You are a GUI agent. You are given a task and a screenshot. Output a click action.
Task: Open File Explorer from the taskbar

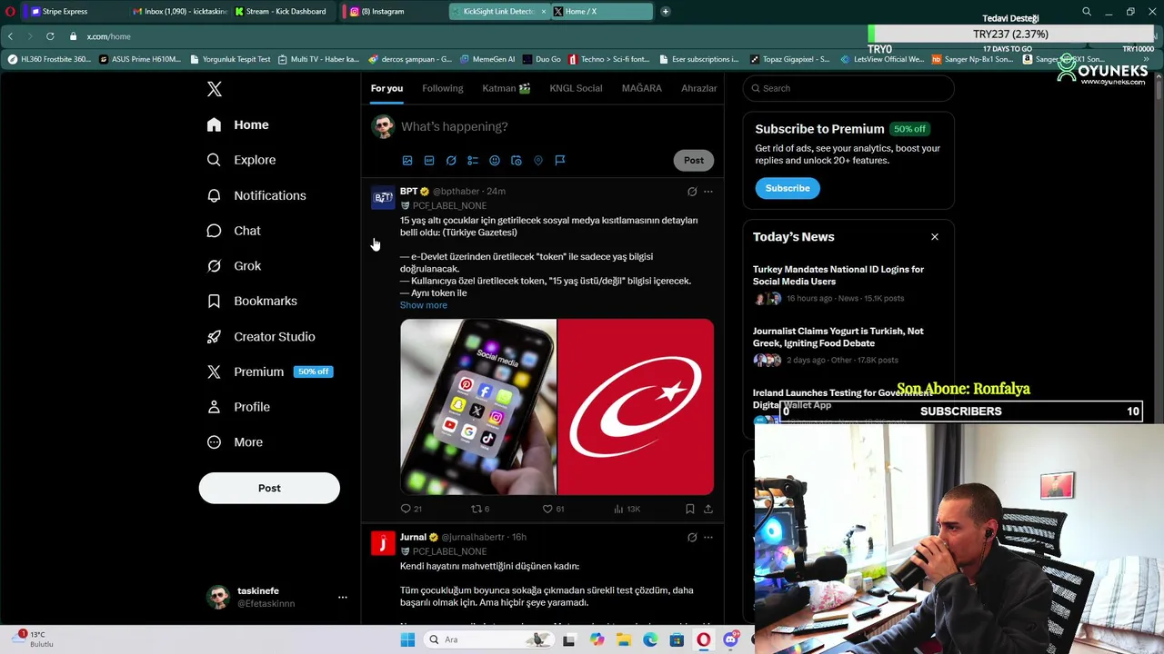point(623,639)
